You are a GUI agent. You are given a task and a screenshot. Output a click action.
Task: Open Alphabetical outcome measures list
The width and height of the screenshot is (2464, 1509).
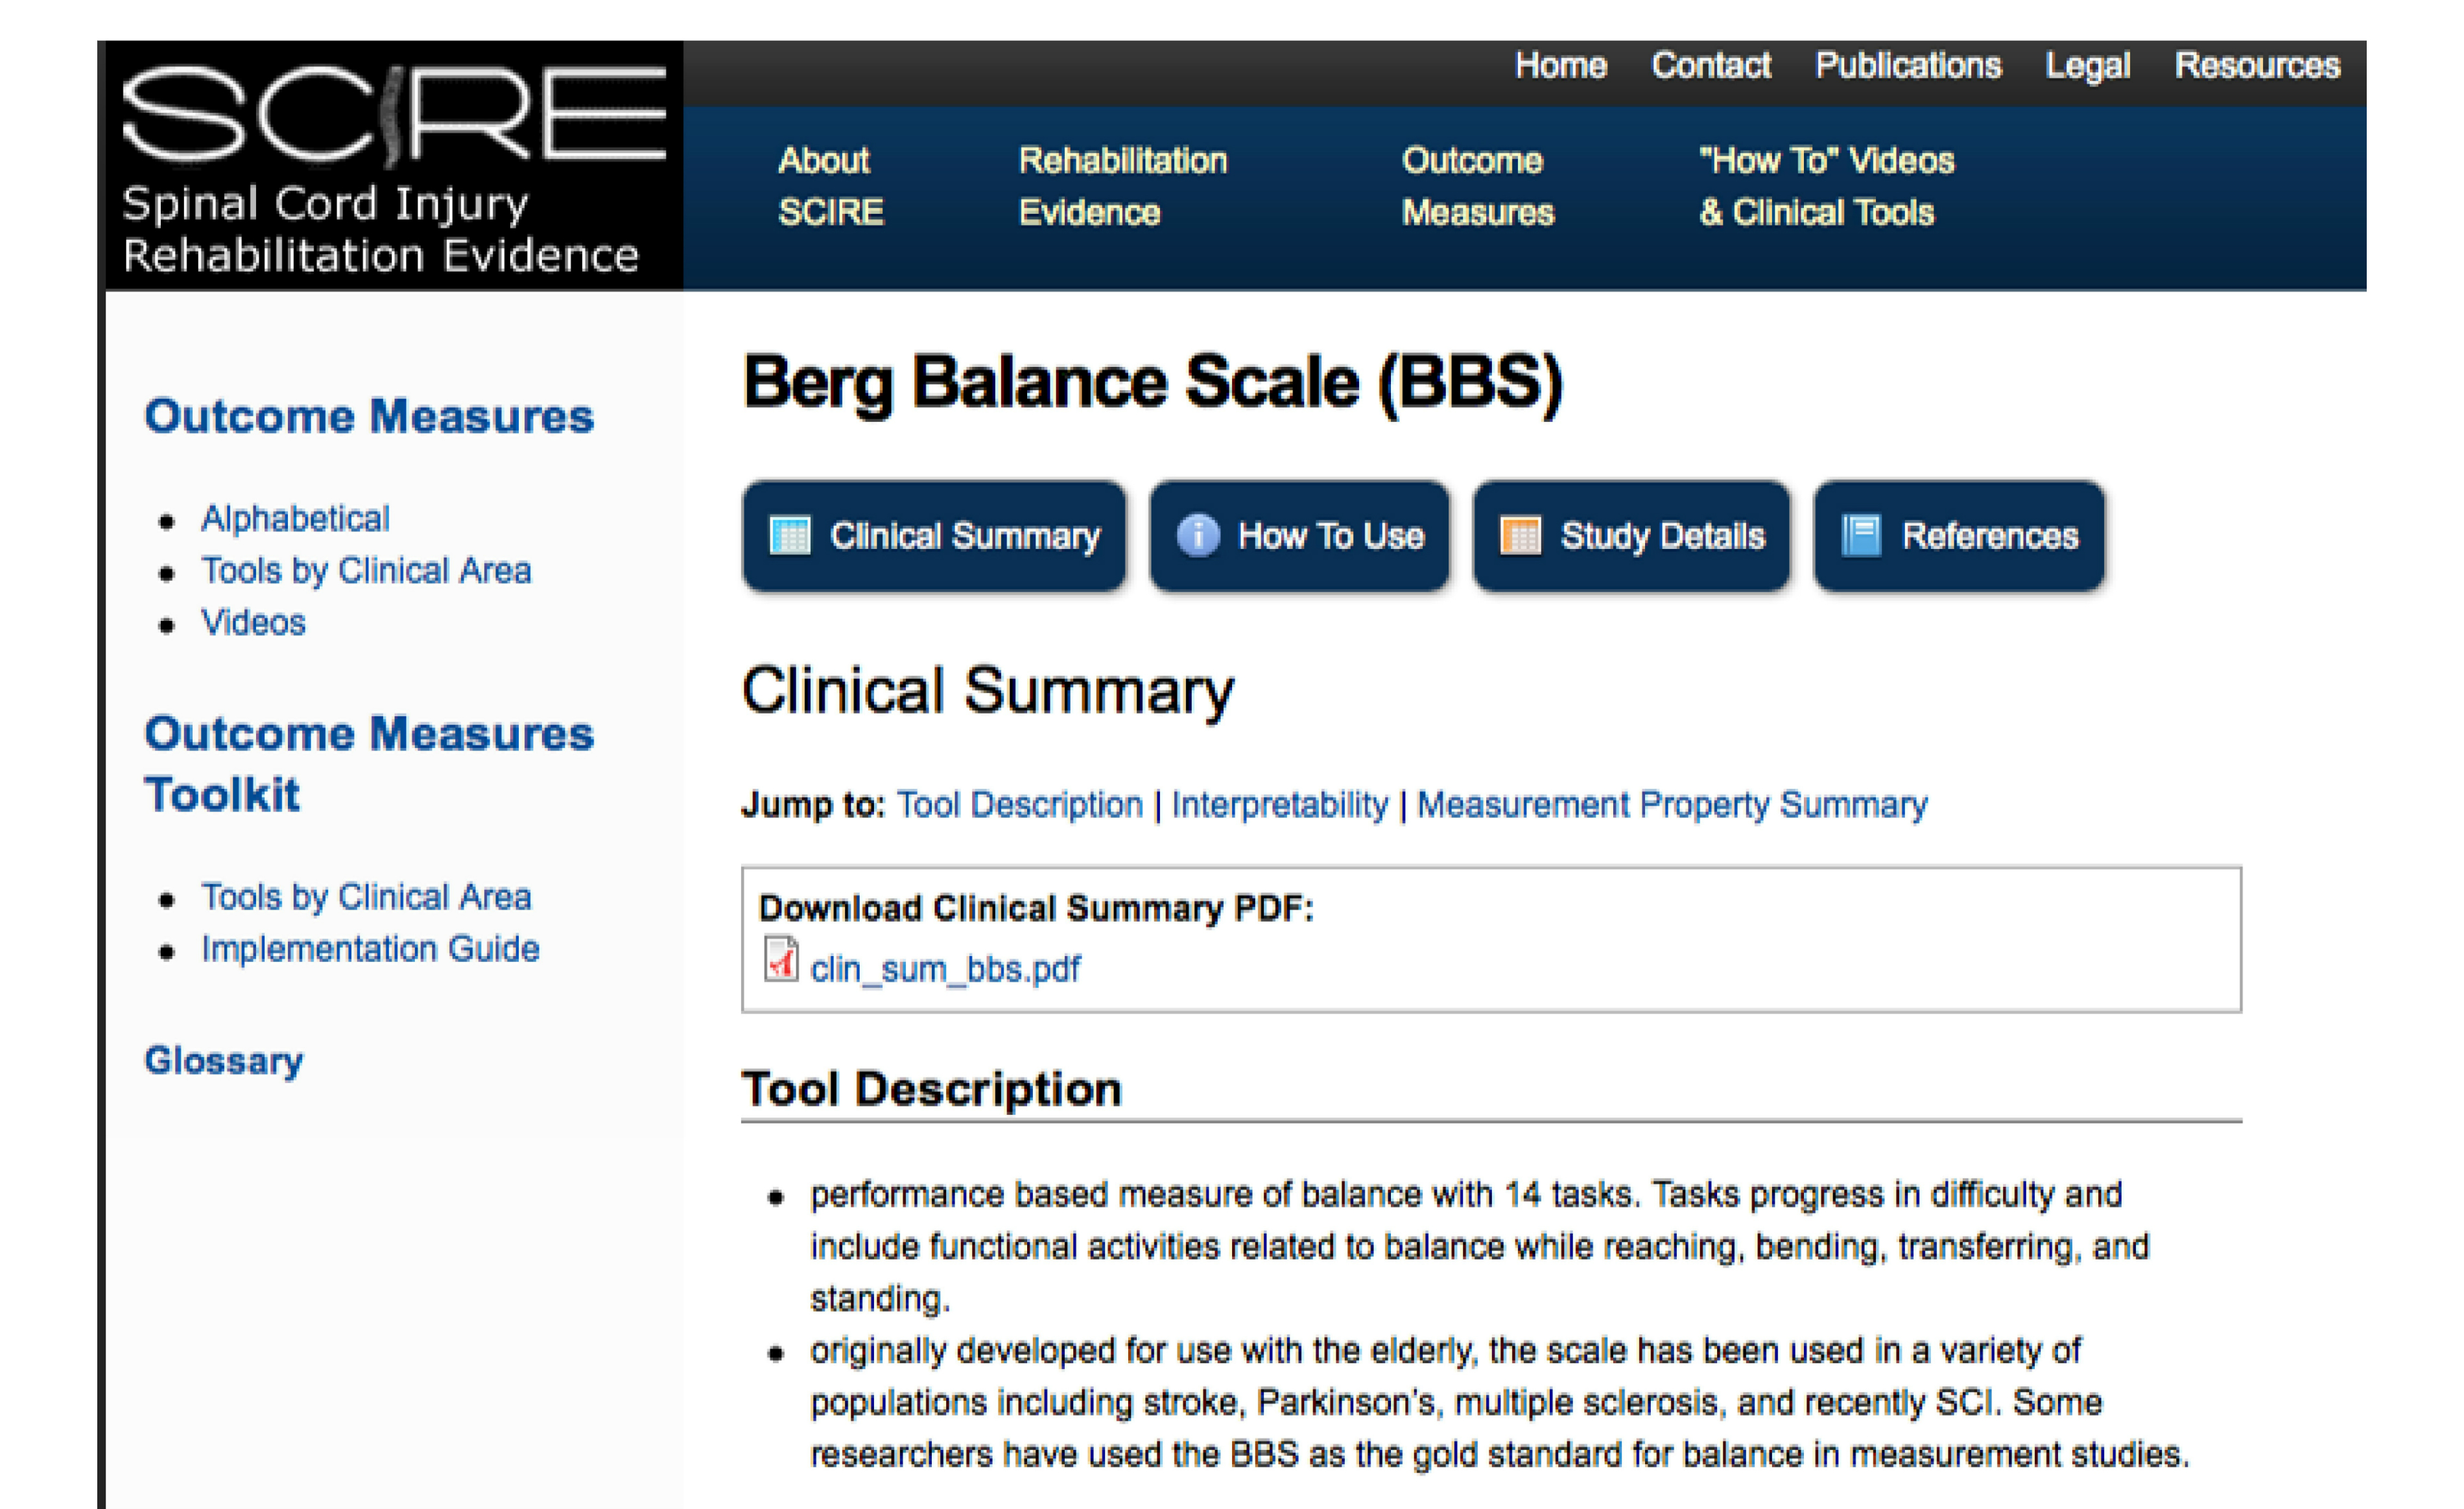point(295,519)
